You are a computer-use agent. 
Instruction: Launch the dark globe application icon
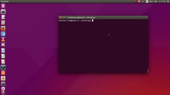pyautogui.click(x=3, y=67)
